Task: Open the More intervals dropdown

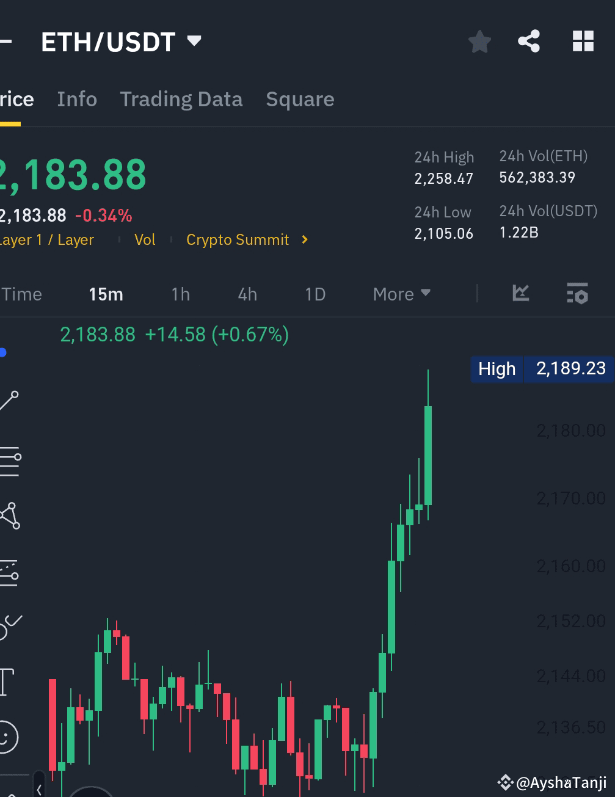Action: point(401,294)
